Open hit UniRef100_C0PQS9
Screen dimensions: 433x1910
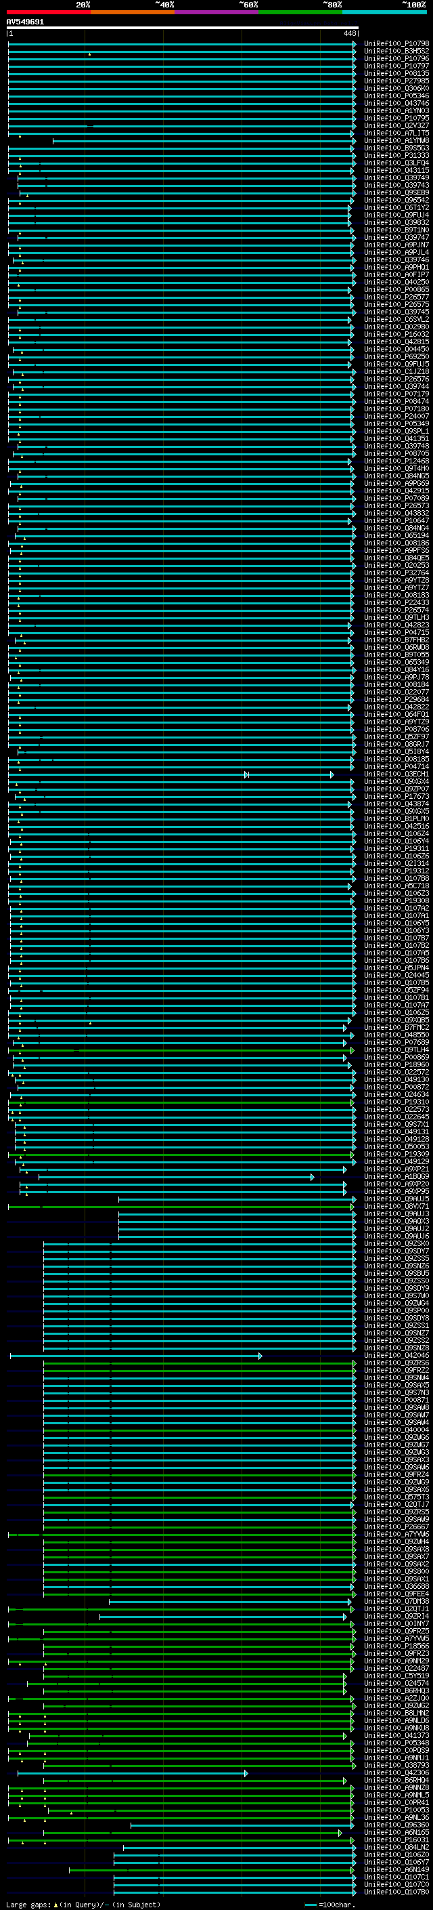pos(396,1750)
